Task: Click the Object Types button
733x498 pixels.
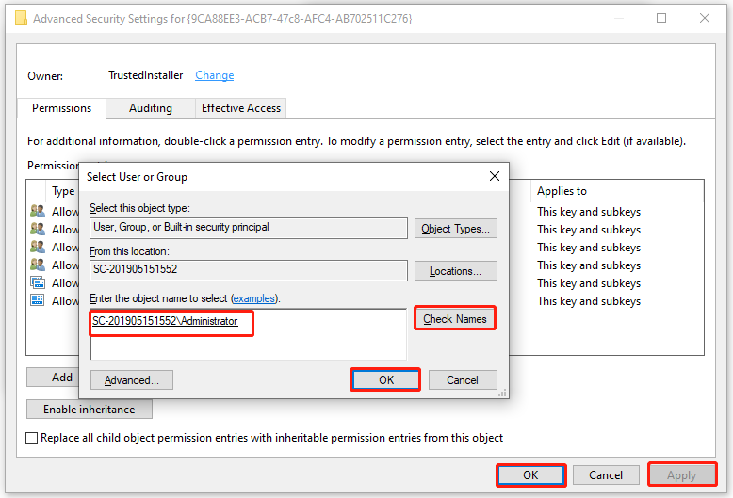Action: pyautogui.click(x=455, y=229)
